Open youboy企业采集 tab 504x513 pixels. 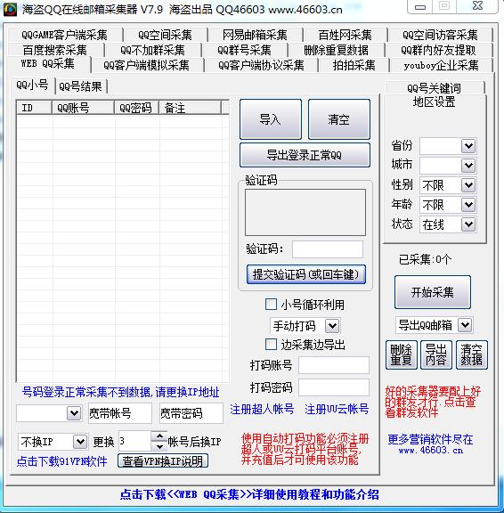click(x=441, y=65)
